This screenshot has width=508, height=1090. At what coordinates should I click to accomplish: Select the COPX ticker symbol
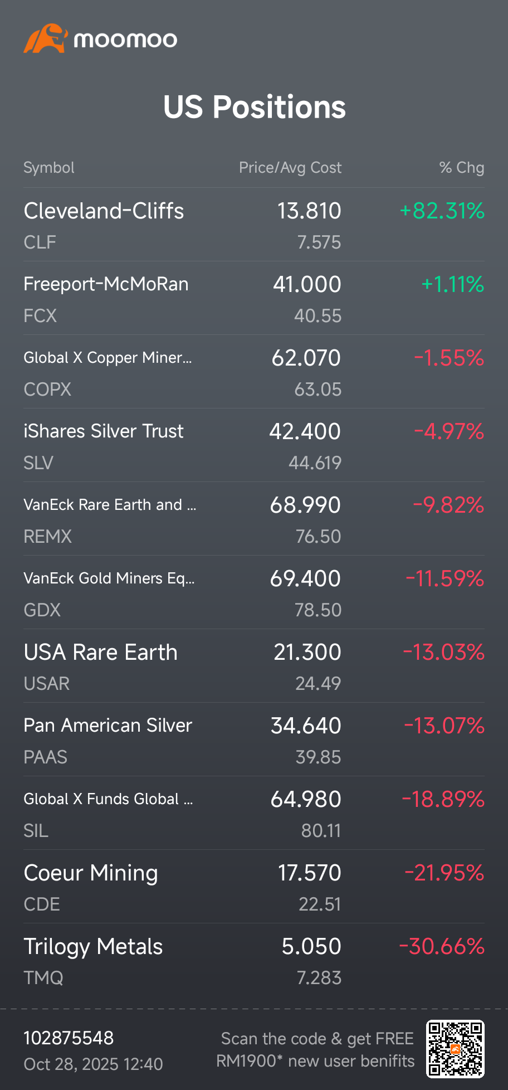(47, 390)
